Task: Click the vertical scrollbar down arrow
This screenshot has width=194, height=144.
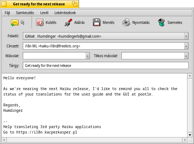Action: click(190, 135)
